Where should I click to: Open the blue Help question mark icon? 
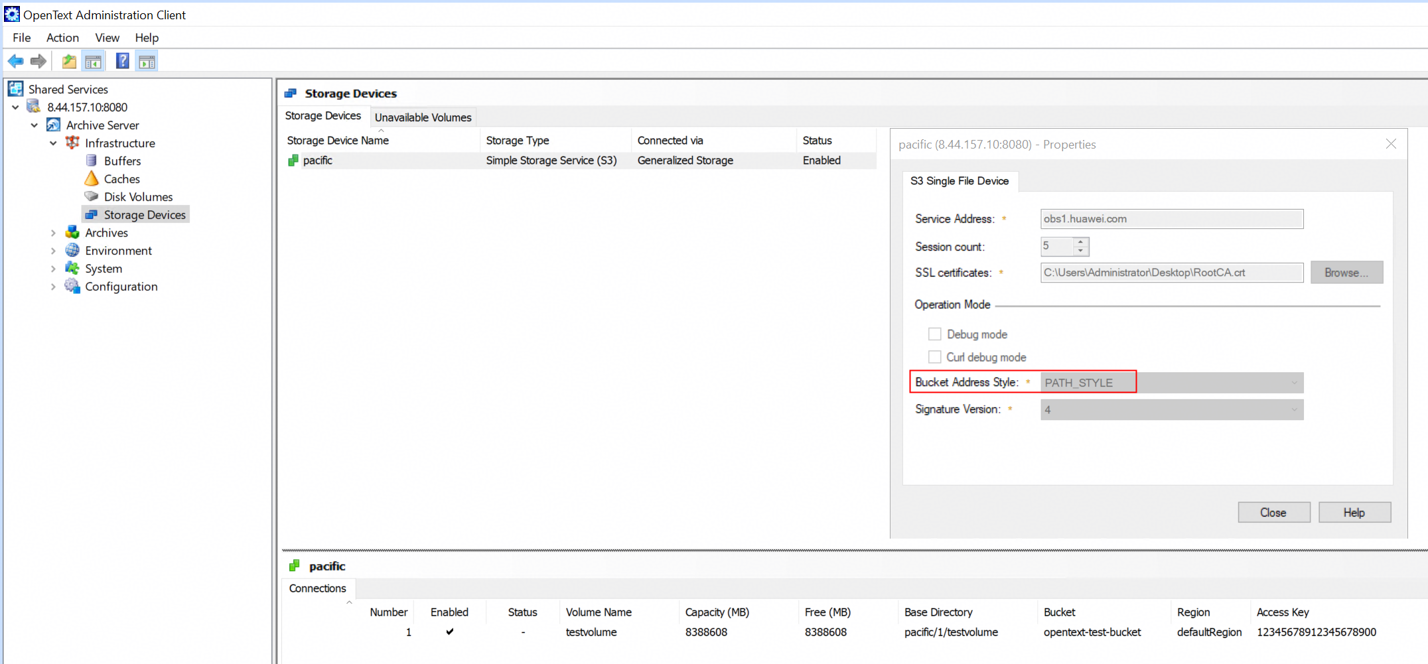123,62
